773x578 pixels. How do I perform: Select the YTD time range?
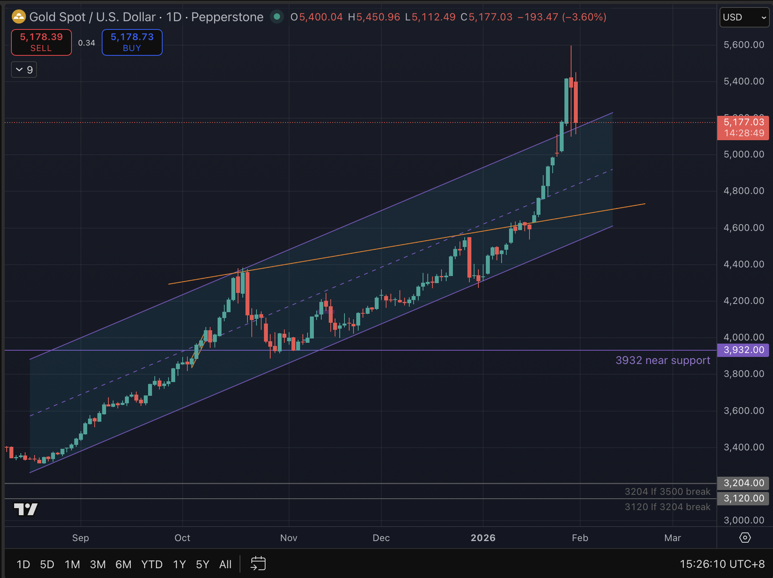tap(152, 564)
